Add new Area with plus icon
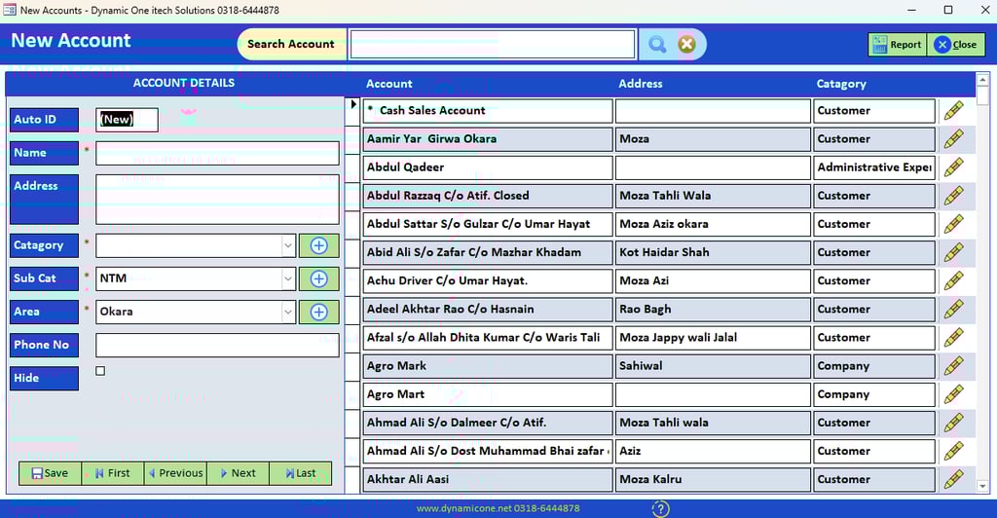This screenshot has width=997, height=518. point(318,313)
